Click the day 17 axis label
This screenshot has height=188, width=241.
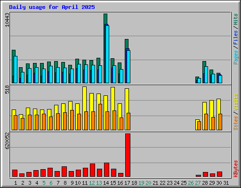[127, 183]
